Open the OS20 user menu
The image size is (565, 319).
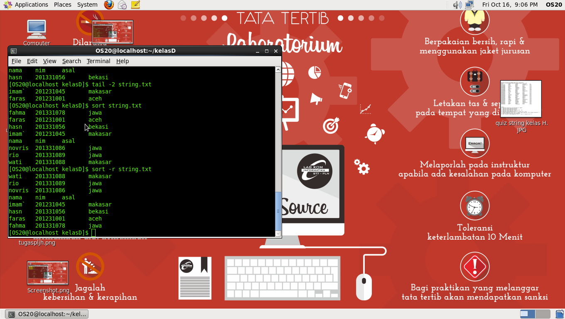tap(554, 5)
